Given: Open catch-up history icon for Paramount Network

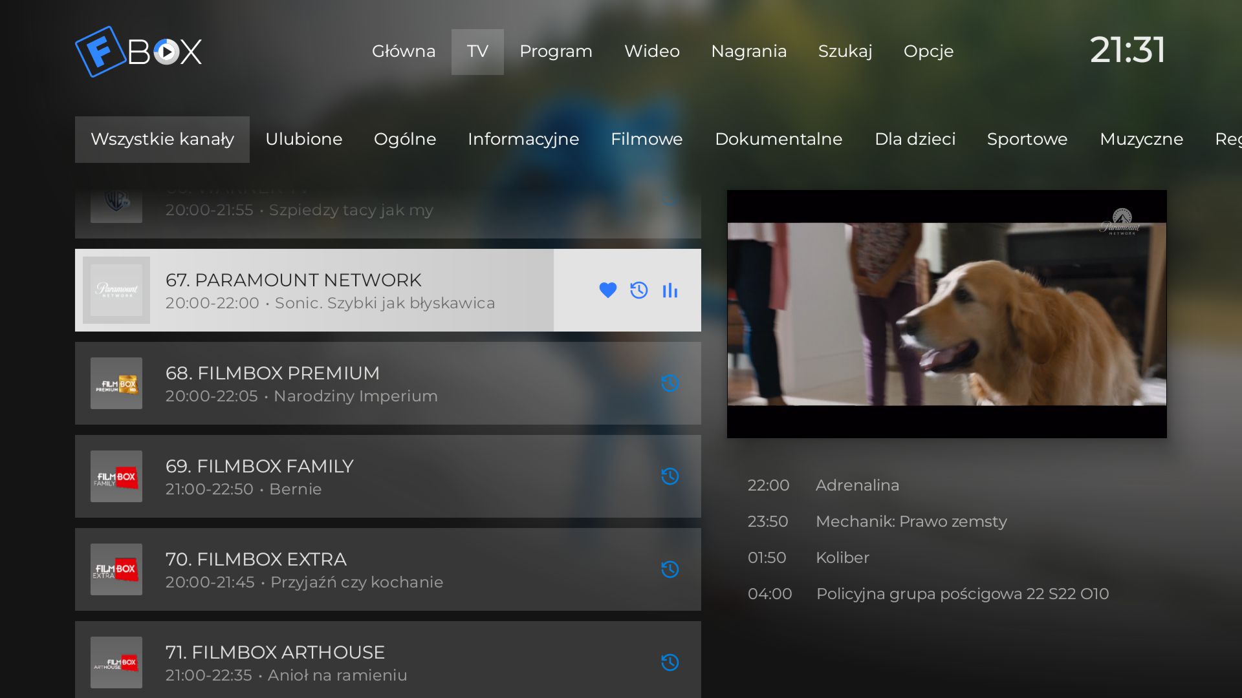Looking at the screenshot, I should pos(638,290).
